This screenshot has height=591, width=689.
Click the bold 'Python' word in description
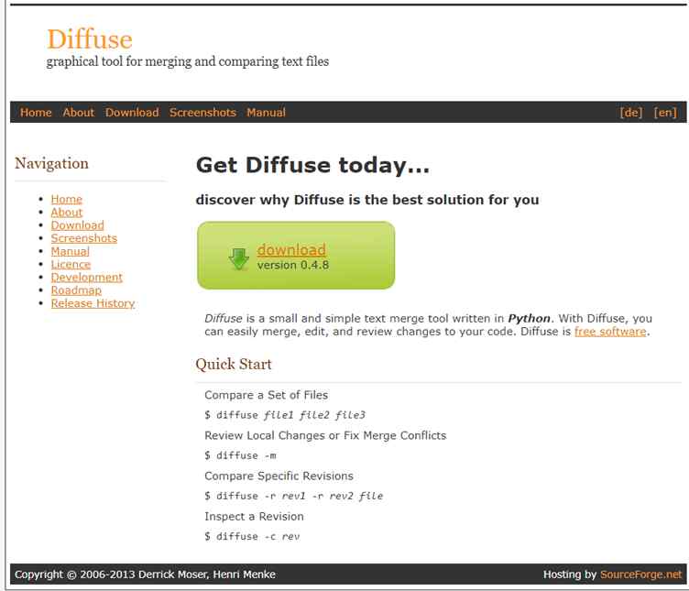coord(529,318)
